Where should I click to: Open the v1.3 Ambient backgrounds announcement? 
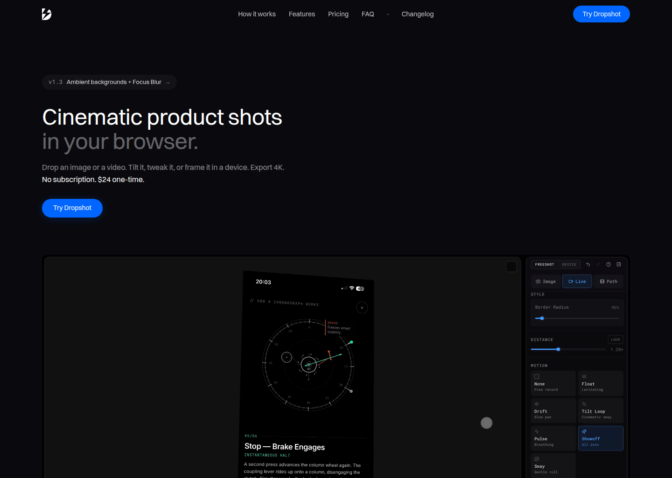pos(109,82)
